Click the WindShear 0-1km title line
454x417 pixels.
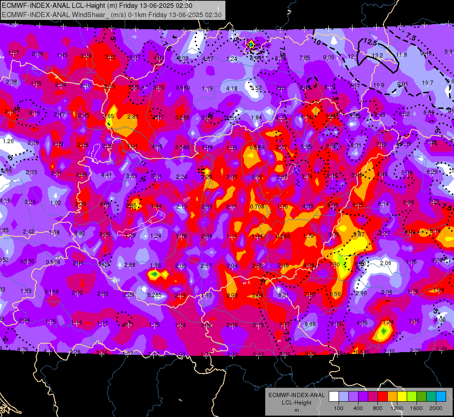pos(111,15)
